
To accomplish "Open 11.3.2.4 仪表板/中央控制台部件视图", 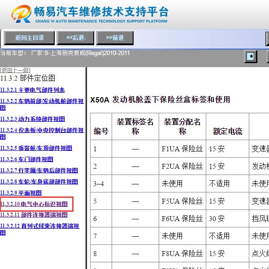I will 42,133.
